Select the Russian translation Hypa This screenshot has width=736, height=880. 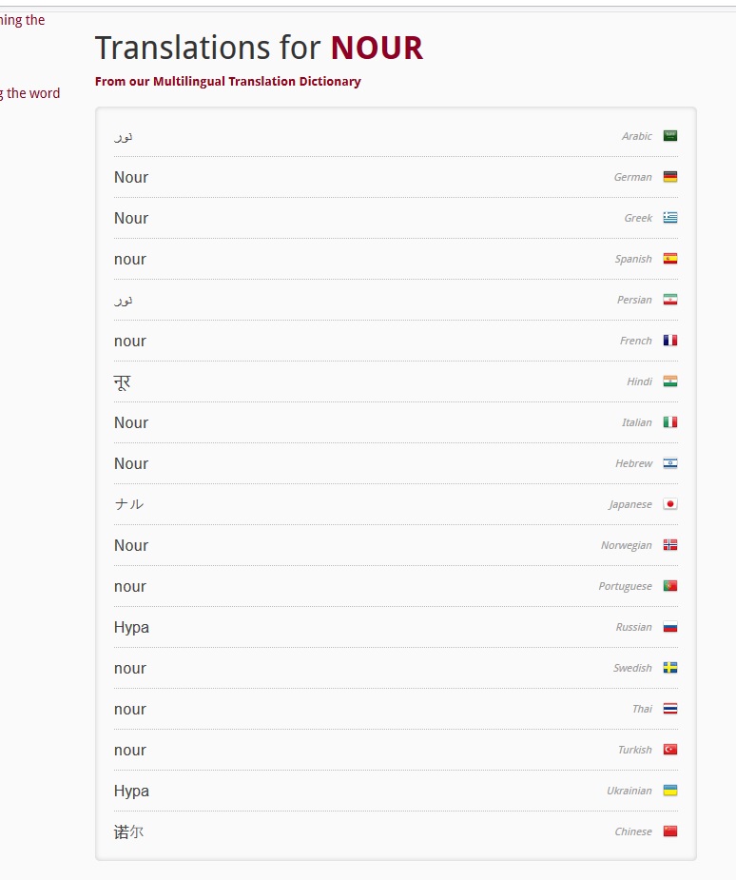point(131,627)
